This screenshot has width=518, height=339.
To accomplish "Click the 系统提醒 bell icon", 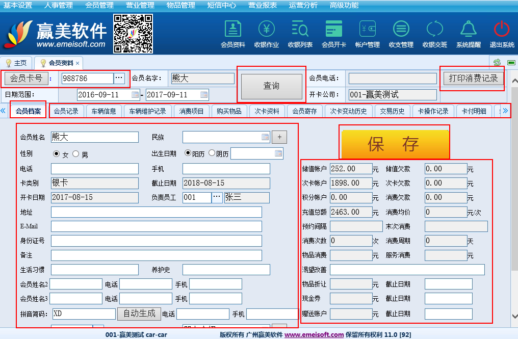I will pos(468,29).
